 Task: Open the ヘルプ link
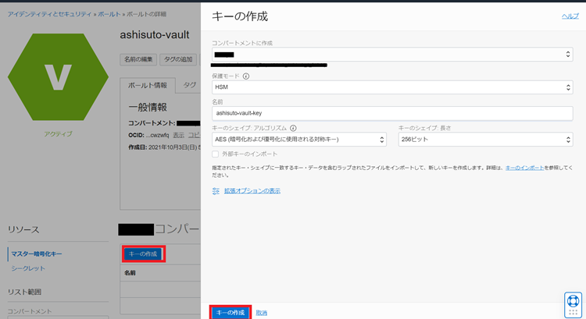[570, 16]
